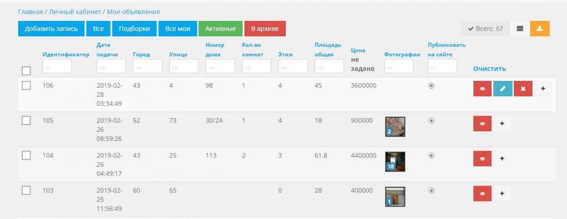Screen dimensions: 567x219
Task: Click the orange download export icon
Action: tap(540, 28)
